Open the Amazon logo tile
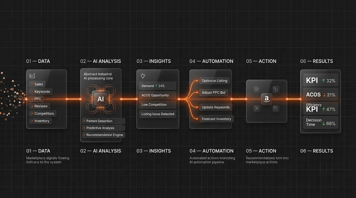 tap(266, 99)
